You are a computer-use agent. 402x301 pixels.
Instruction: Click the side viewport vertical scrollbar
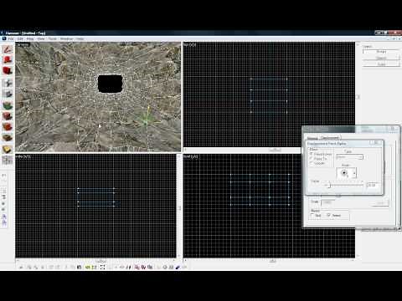(x=178, y=207)
